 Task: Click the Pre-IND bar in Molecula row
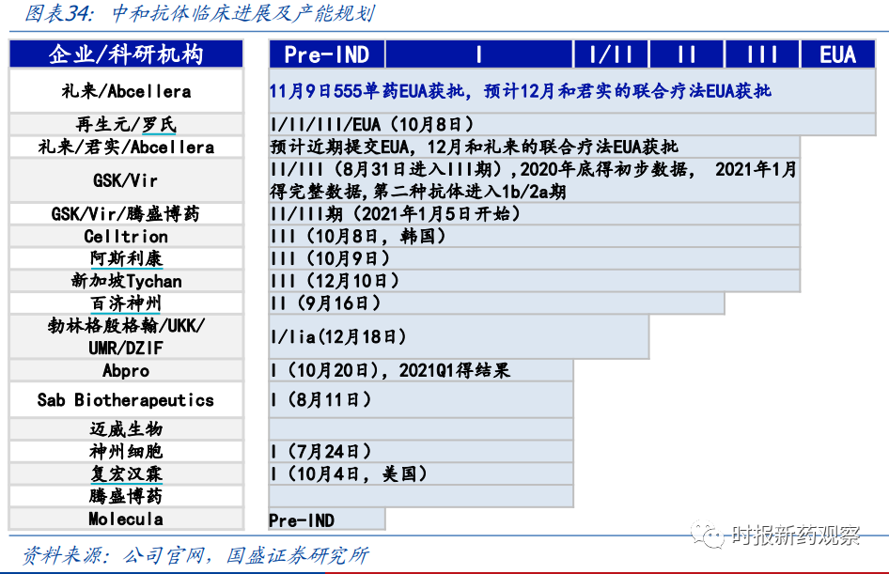tap(327, 519)
